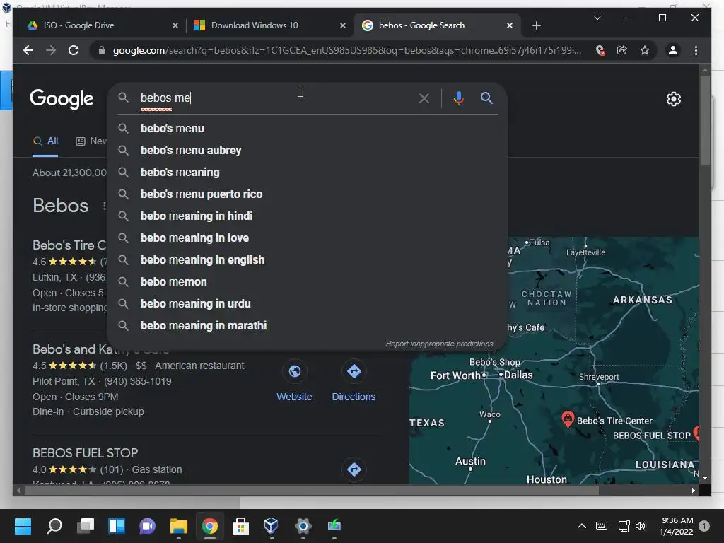
Task: Open the Chat icon in the taskbar
Action: coord(147,525)
